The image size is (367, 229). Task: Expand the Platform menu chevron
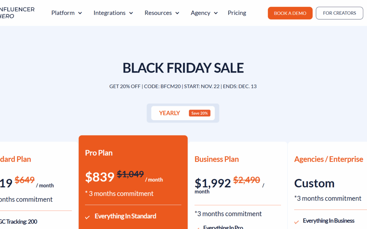[x=80, y=13]
